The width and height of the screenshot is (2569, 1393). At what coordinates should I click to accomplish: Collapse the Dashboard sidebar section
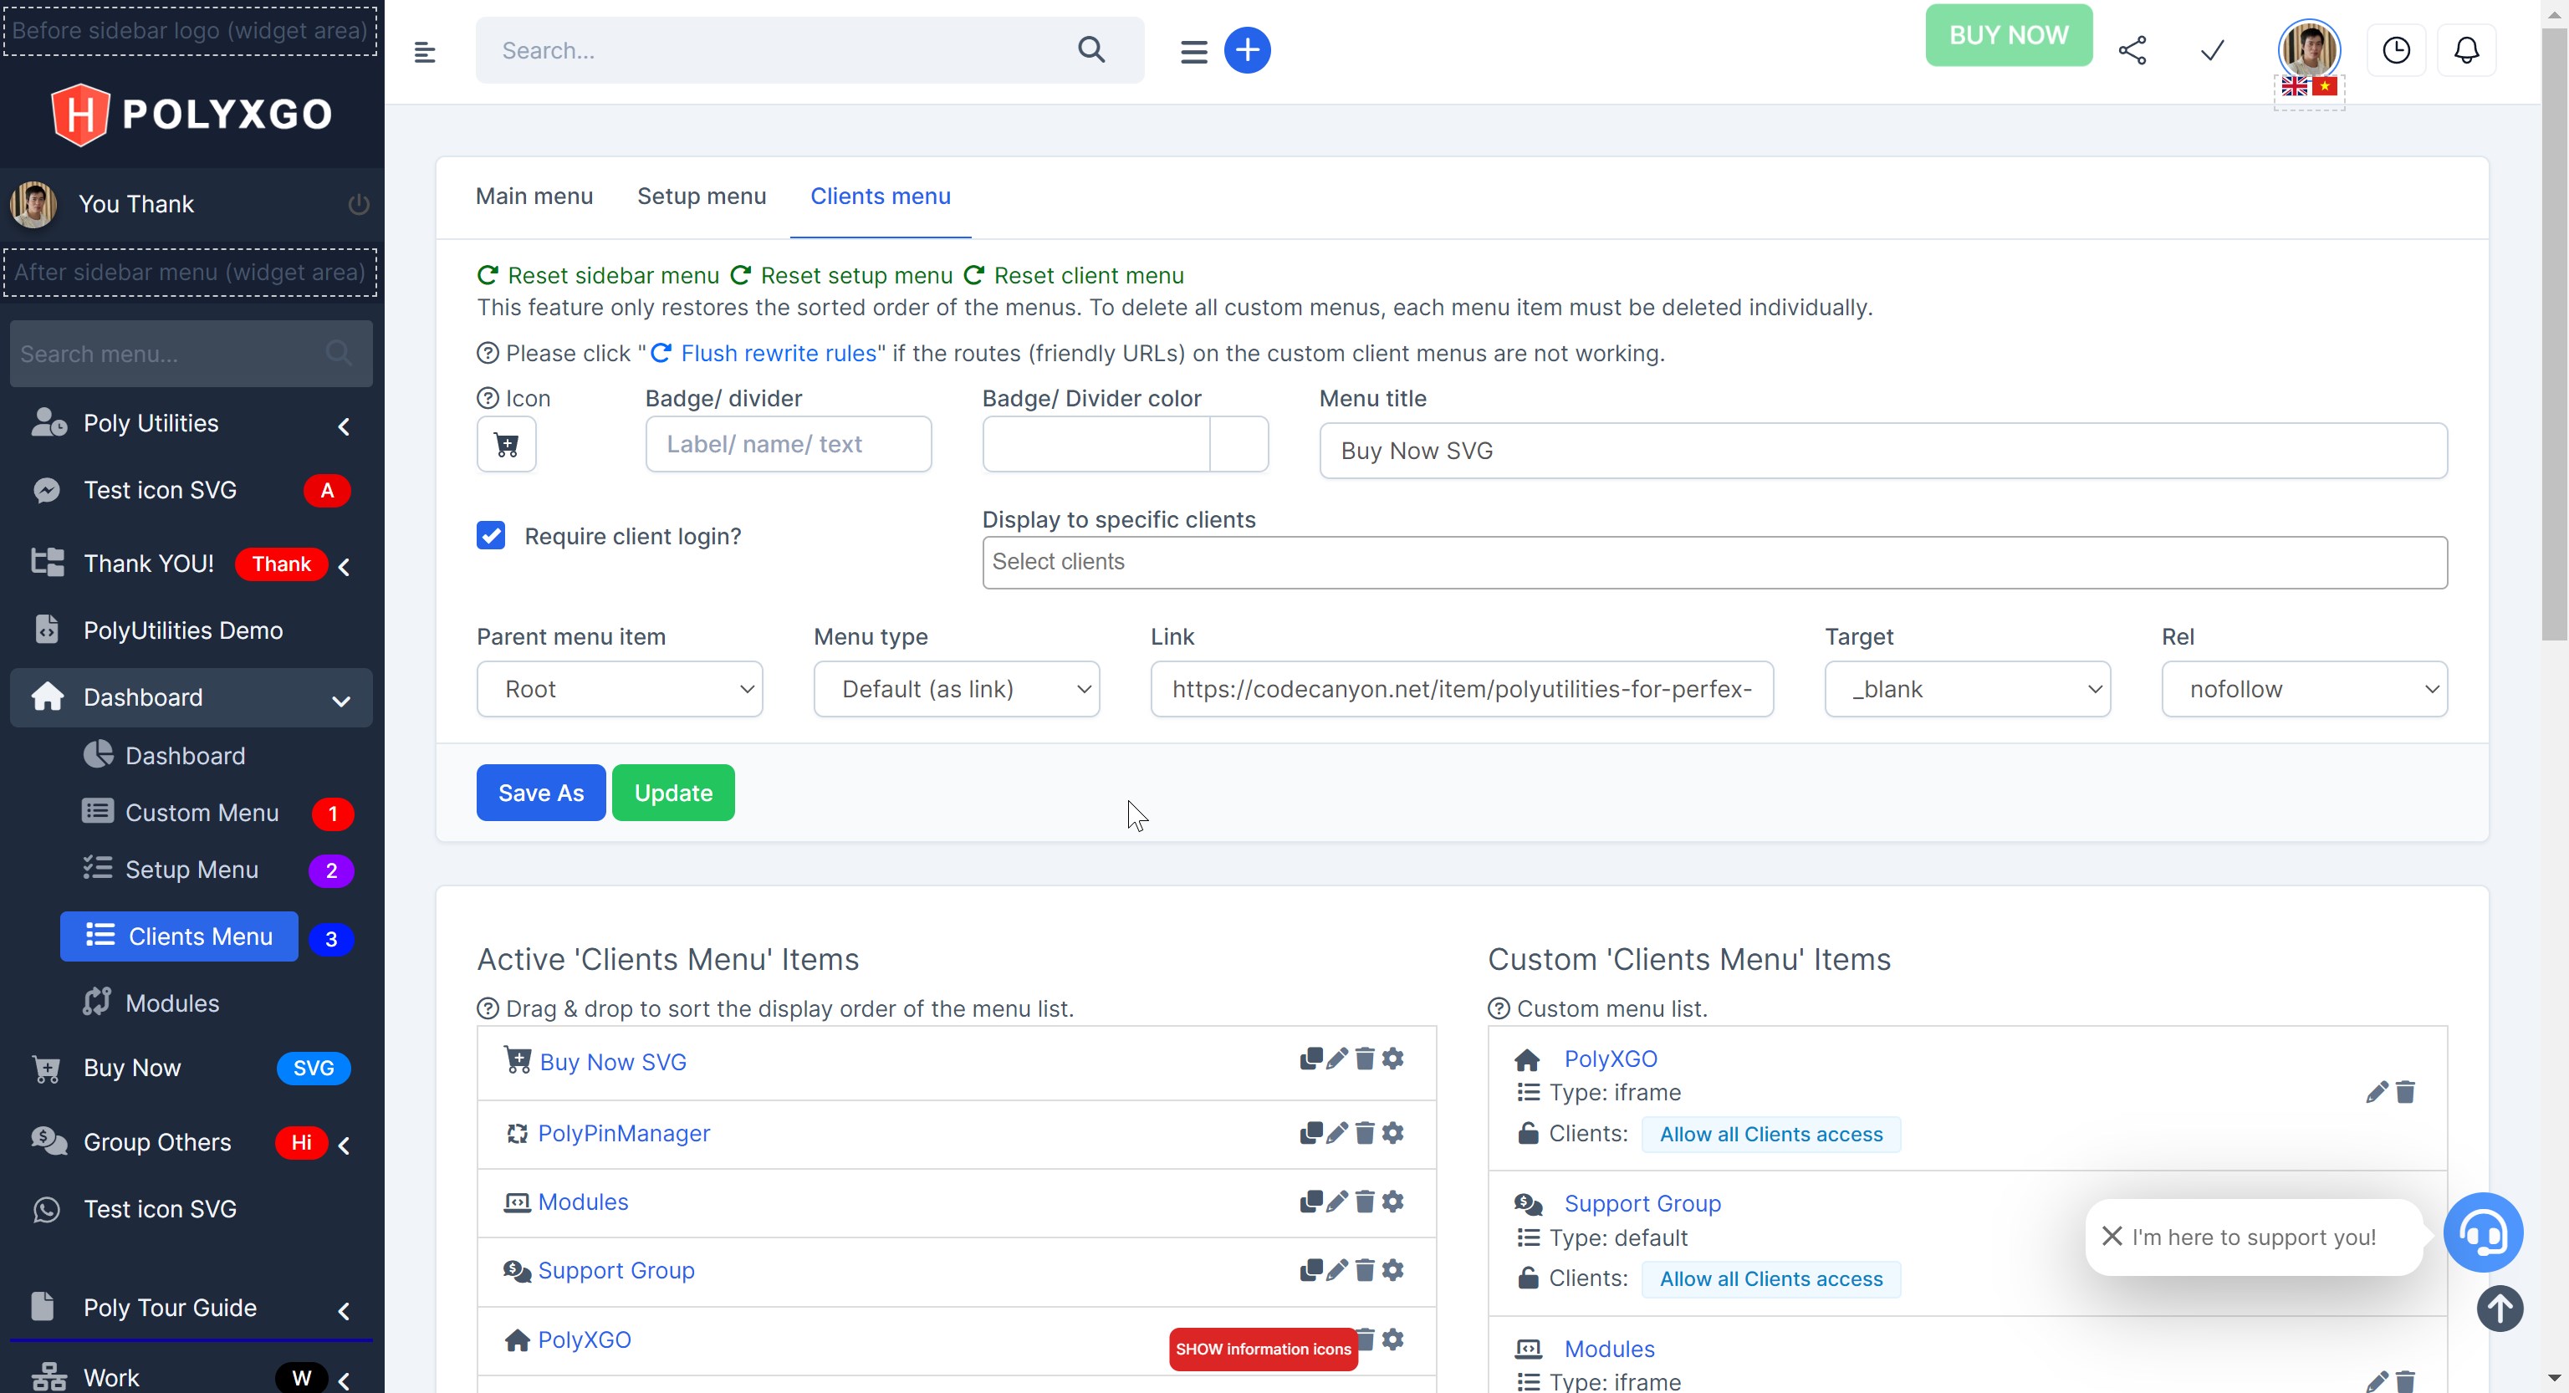click(340, 698)
